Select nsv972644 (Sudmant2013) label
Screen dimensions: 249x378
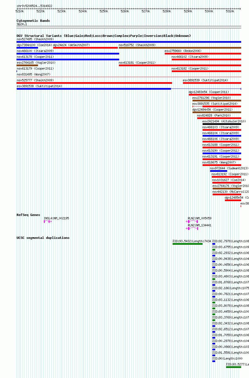coord(229,168)
